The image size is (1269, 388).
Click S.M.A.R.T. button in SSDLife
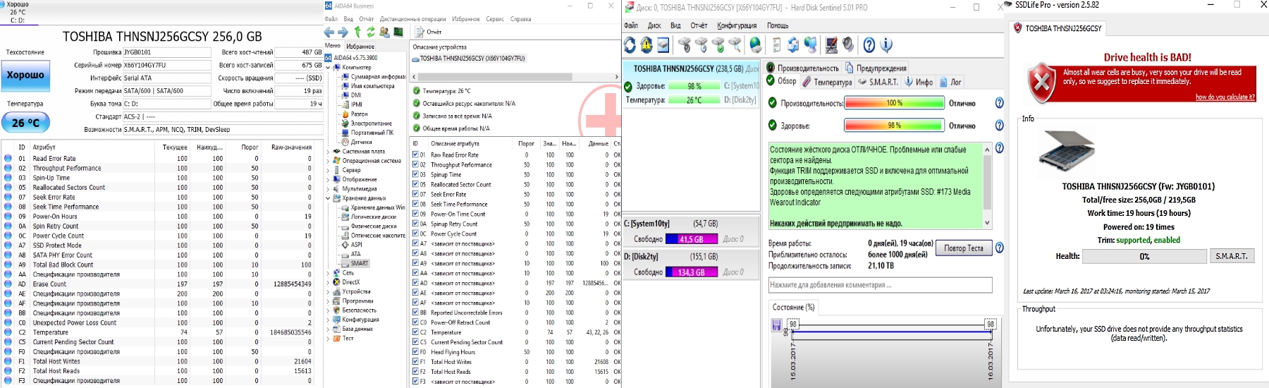click(x=1231, y=256)
